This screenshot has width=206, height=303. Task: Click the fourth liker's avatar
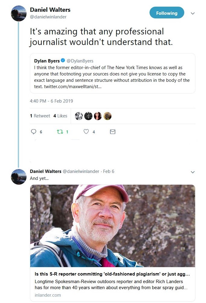[107, 116]
